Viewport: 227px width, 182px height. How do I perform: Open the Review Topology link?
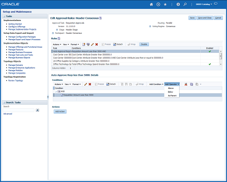coord(16,81)
